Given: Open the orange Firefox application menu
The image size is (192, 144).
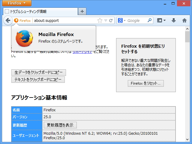Looking at the screenshot, I should [17, 3].
